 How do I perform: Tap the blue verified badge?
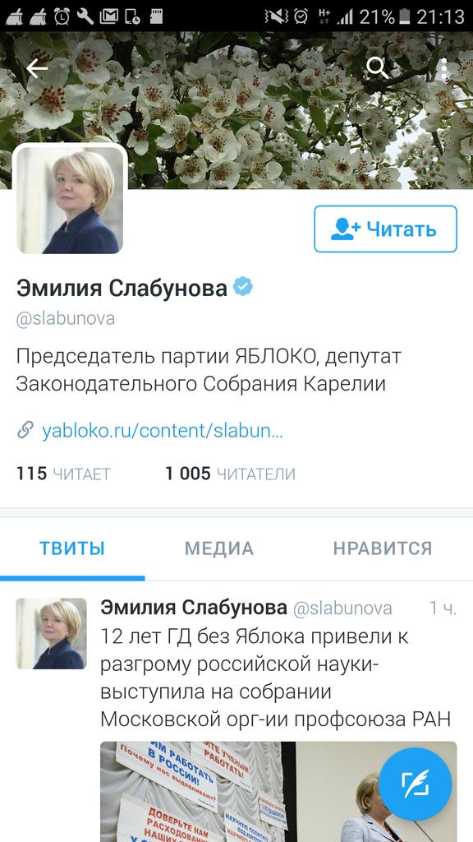tap(243, 287)
